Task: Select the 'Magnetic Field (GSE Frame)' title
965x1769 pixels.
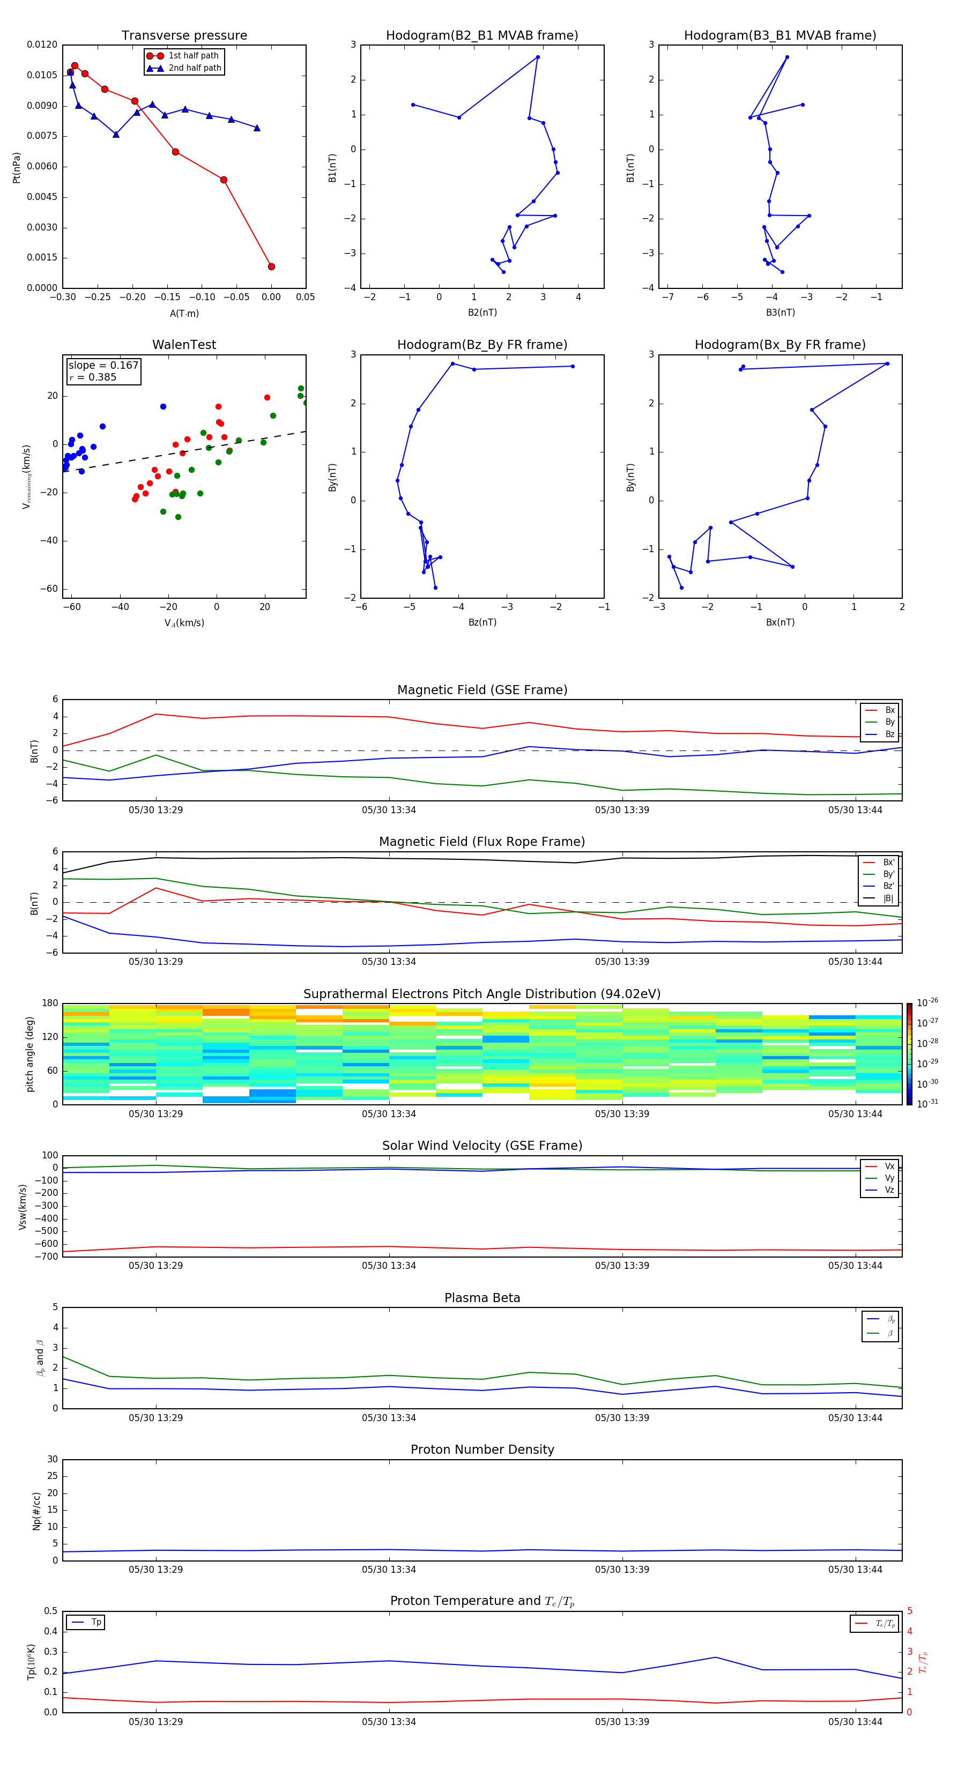Action: (482, 690)
